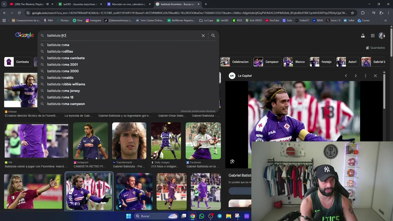The width and height of the screenshot is (393, 221).
Task: Click the magnifier search submit icon
Action: point(213,36)
